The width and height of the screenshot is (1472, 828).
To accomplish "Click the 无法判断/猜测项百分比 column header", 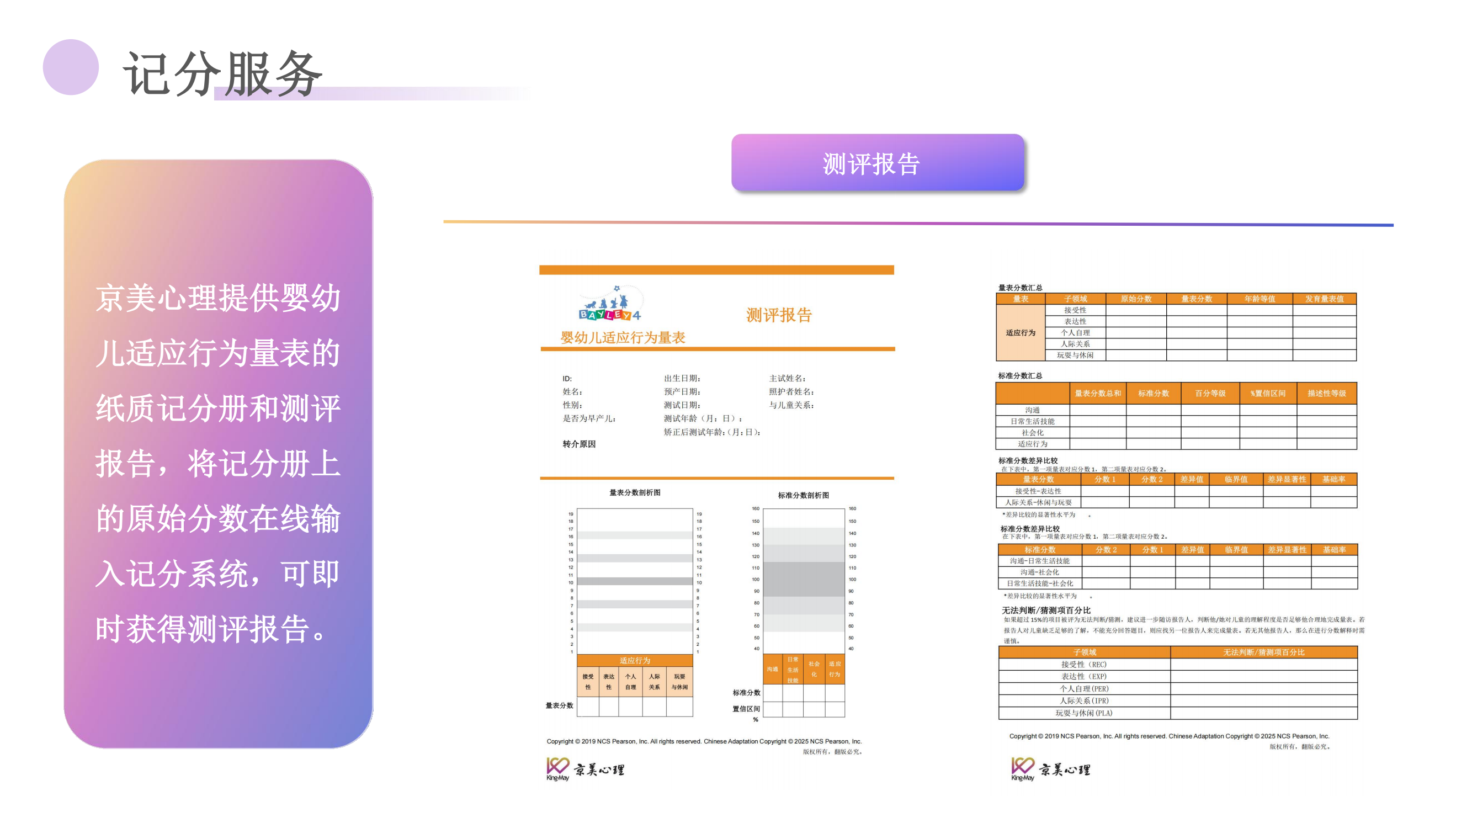I will (1263, 652).
